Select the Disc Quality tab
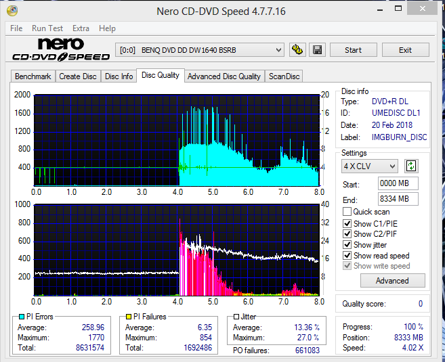 point(161,75)
